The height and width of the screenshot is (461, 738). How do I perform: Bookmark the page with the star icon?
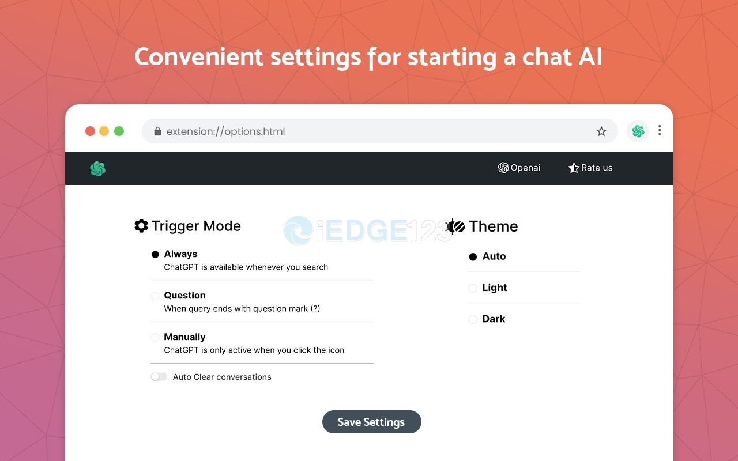click(601, 131)
